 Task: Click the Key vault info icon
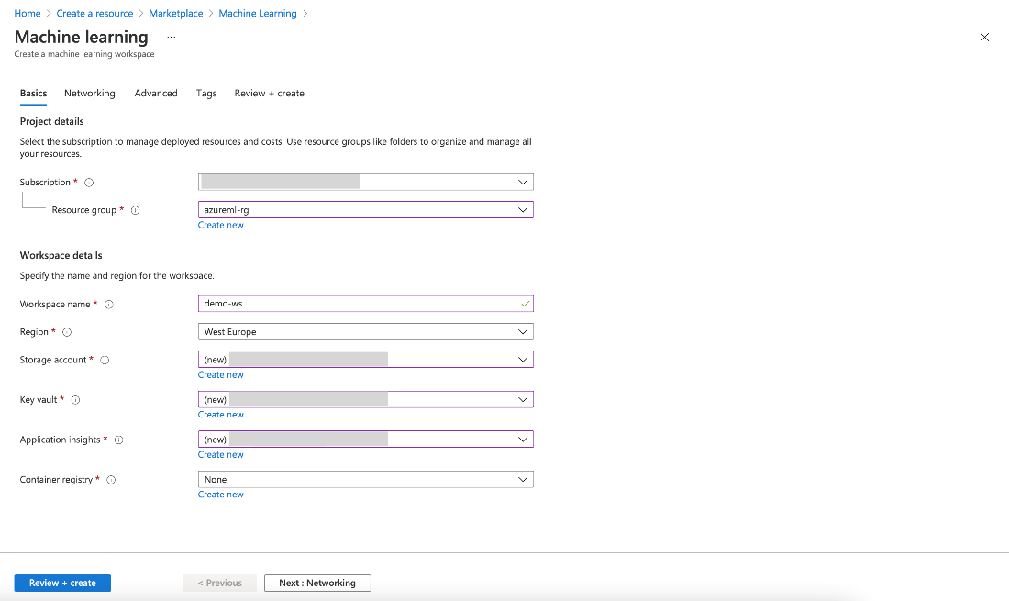pos(75,400)
